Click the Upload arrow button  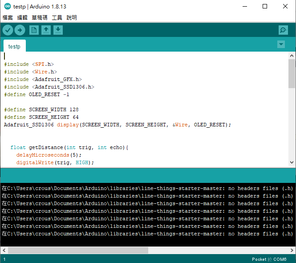20,30
